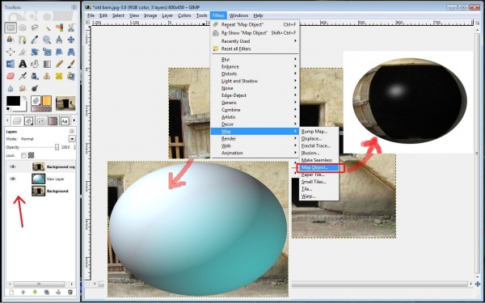Viewport: 485px width, 303px height.
Task: Select the Move tool
Action: (71, 40)
